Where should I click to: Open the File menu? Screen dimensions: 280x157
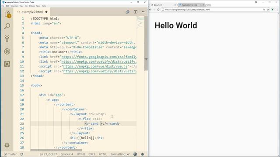tap(3, 6)
